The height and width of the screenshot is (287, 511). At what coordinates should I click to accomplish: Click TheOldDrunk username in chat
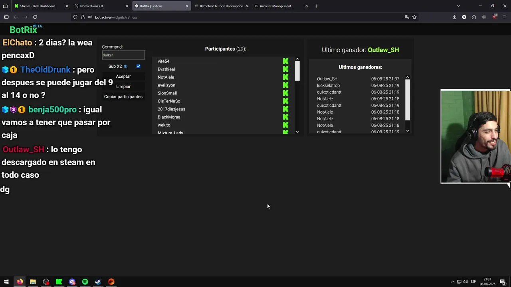click(46, 70)
